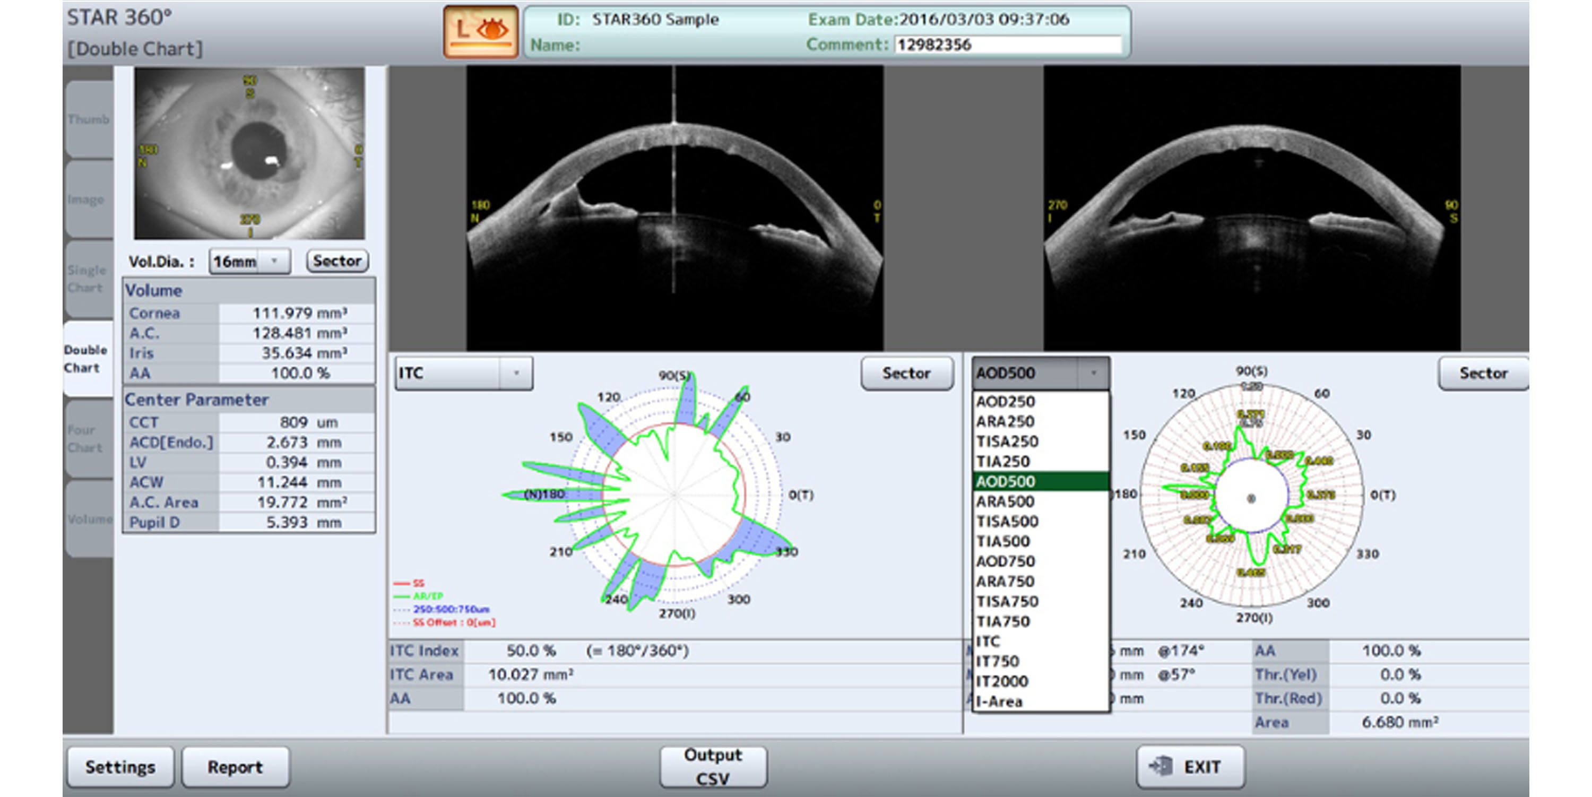1592x797 pixels.
Task: Click the left eye indicator icon
Action: tap(480, 31)
